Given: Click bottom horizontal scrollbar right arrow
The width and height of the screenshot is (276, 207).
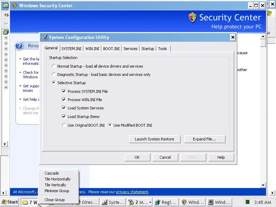Looking at the screenshot, I should point(273,193).
